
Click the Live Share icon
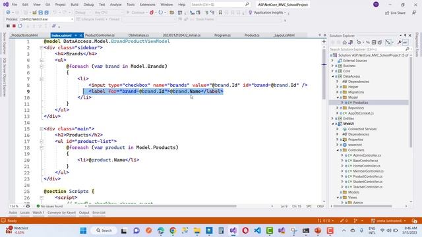[x=387, y=13]
